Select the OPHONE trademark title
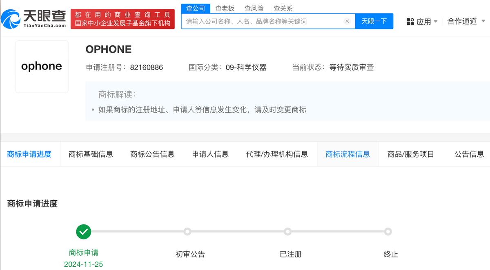 (109, 49)
